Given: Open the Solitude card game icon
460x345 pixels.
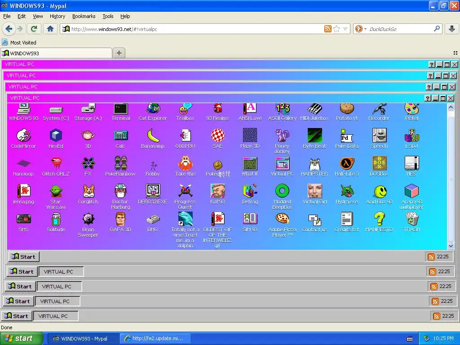Looking at the screenshot, I should point(56,222).
